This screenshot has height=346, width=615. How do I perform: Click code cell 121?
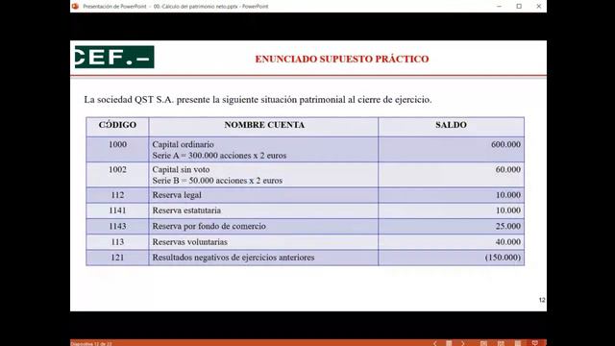tap(117, 258)
